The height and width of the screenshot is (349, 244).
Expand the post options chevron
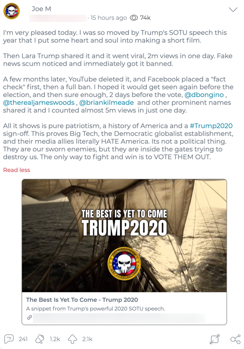pos(233,9)
